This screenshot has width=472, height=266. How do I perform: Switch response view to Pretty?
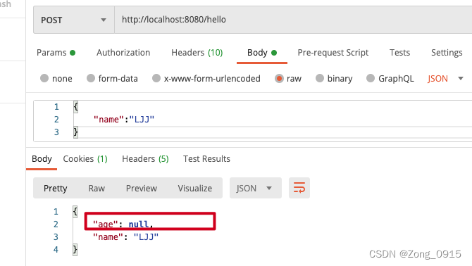tap(56, 188)
